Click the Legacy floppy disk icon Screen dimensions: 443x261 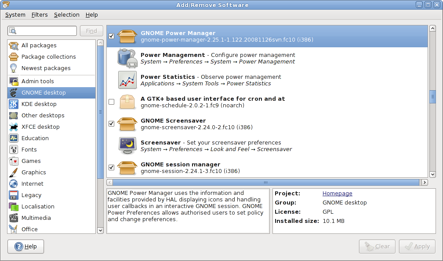click(x=14, y=195)
